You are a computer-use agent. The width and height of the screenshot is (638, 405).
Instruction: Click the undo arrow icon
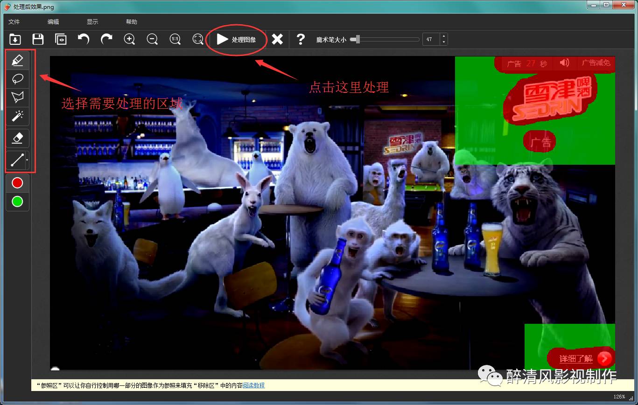84,39
